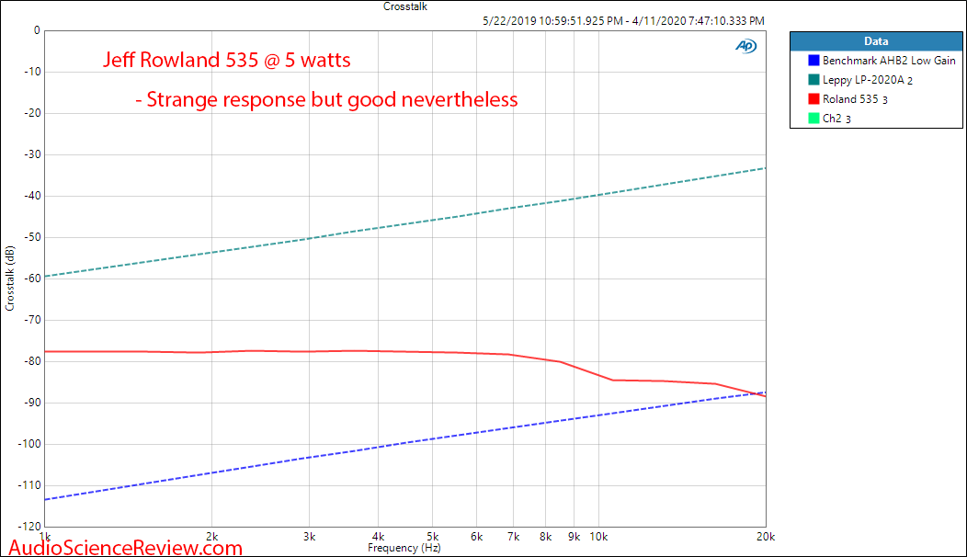This screenshot has height=557, width=967.
Task: Click the '-20' tick on the dB axis
Action: click(x=32, y=113)
